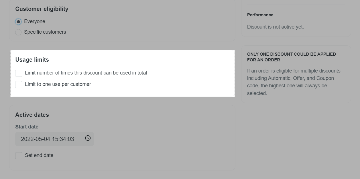Click the 'Limit to one use per customer' text
The height and width of the screenshot is (179, 360).
[x=58, y=84]
